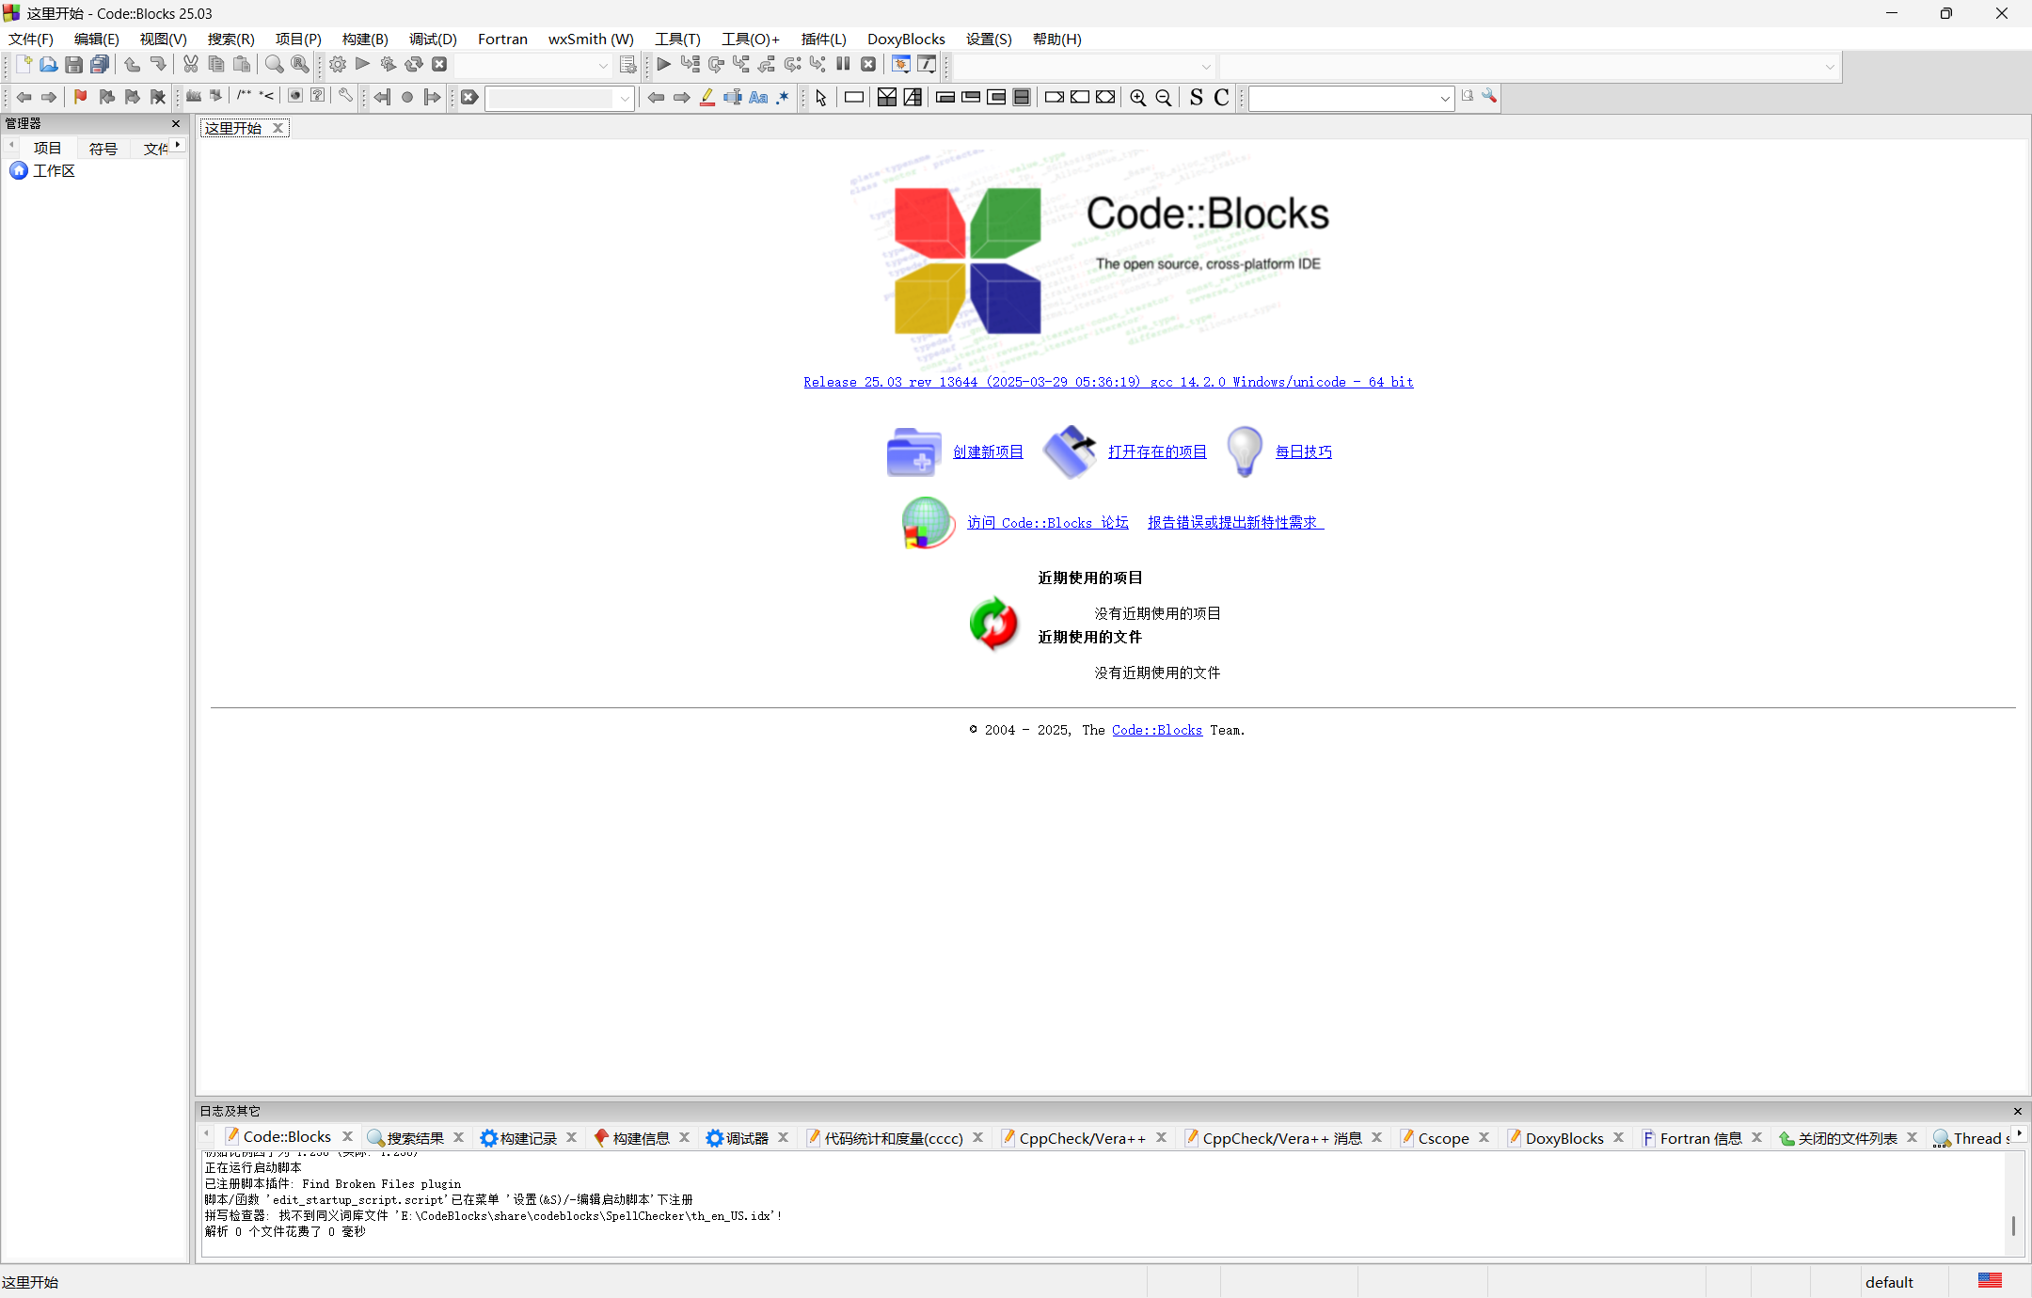Click the Abort build icon

438,64
